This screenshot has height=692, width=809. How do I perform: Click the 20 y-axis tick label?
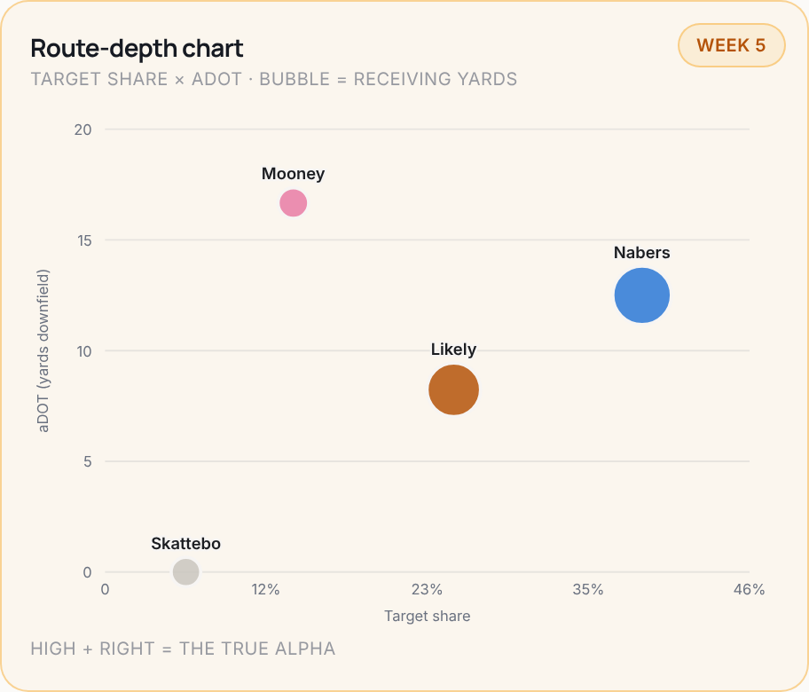point(82,130)
